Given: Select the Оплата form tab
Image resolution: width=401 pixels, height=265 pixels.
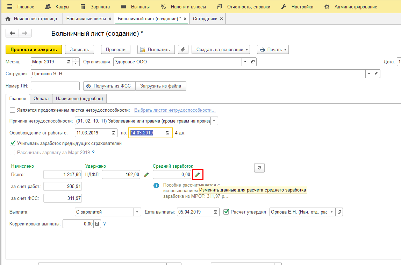Looking at the screenshot, I should click(41, 99).
